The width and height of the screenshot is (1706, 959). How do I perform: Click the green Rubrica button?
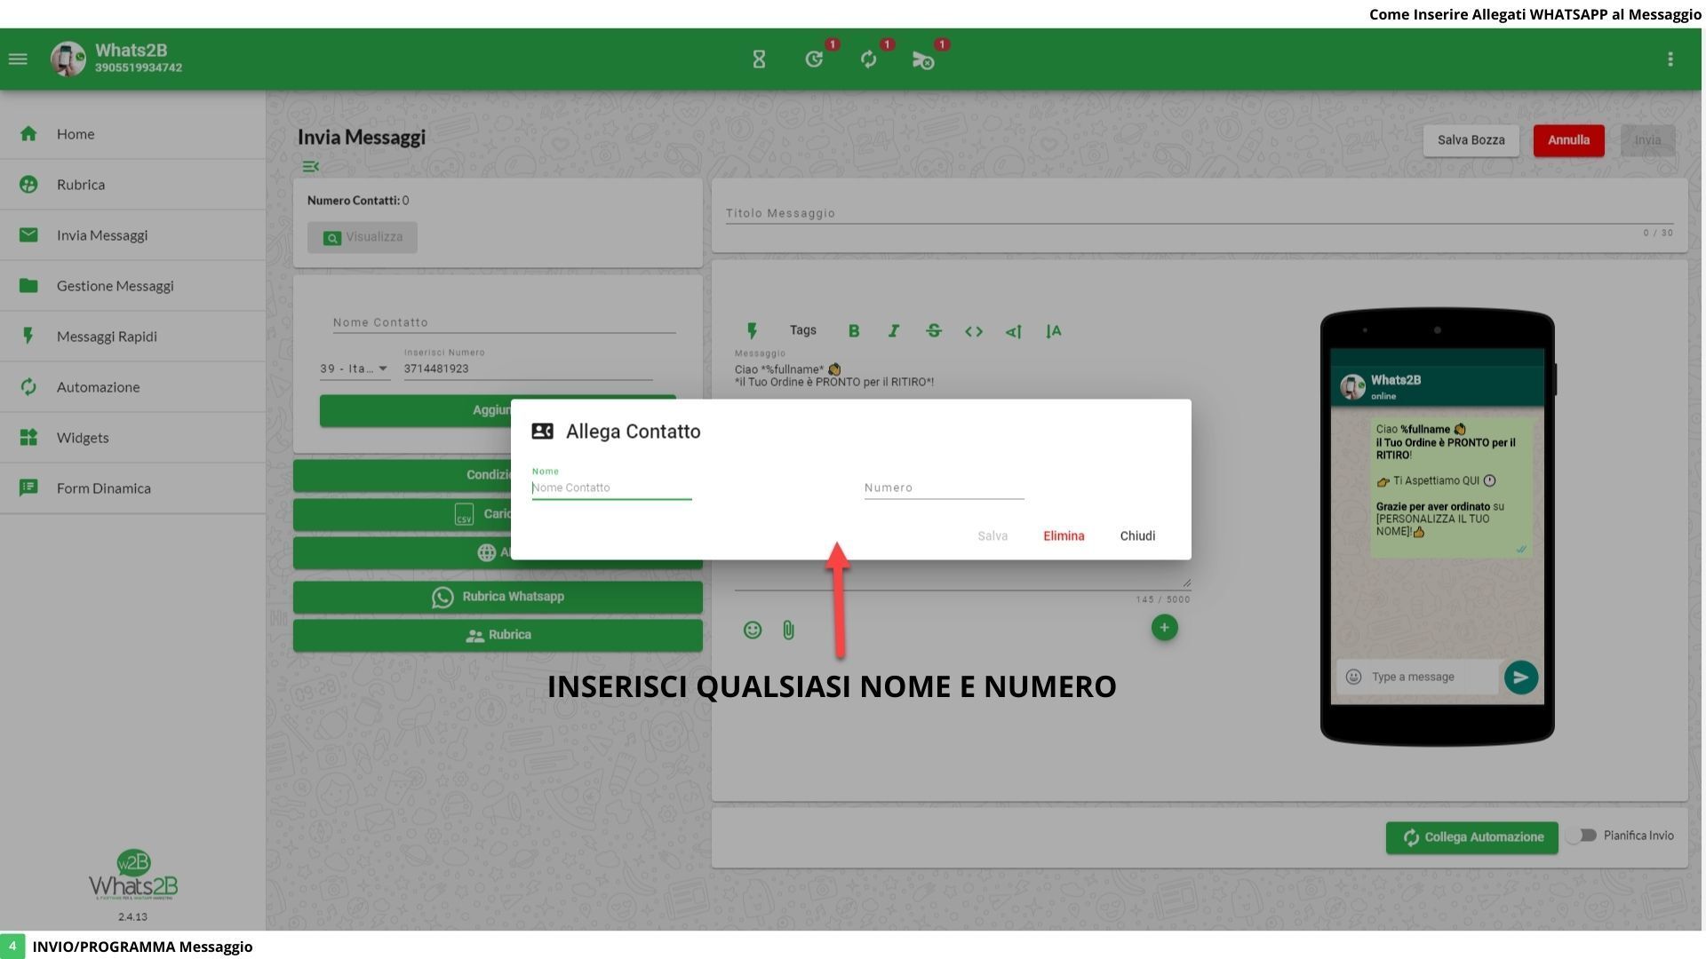pos(498,636)
